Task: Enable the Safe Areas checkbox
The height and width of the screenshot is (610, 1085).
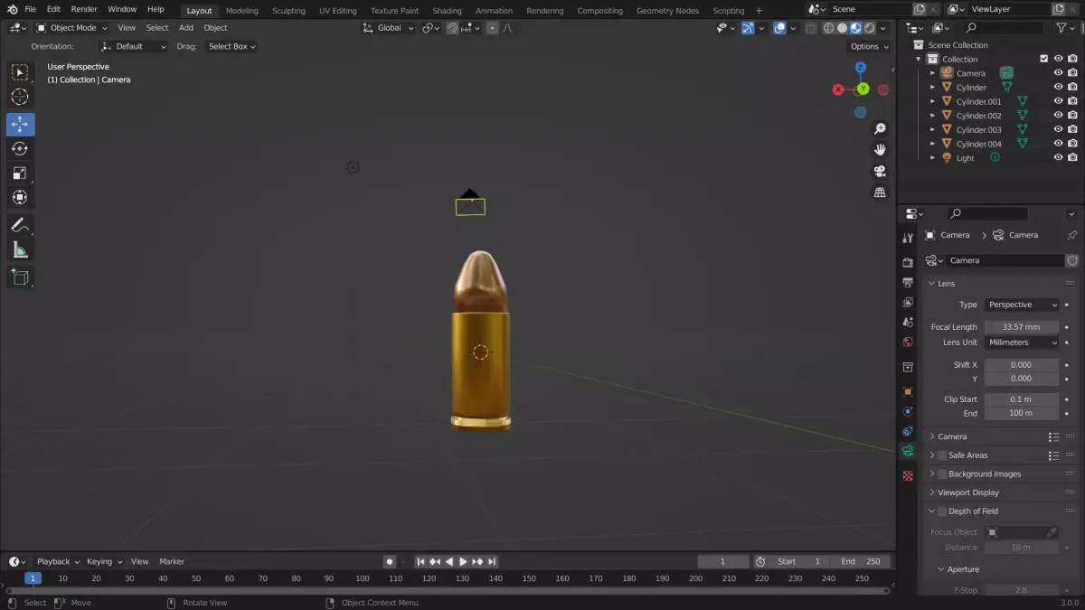Action: (x=942, y=455)
